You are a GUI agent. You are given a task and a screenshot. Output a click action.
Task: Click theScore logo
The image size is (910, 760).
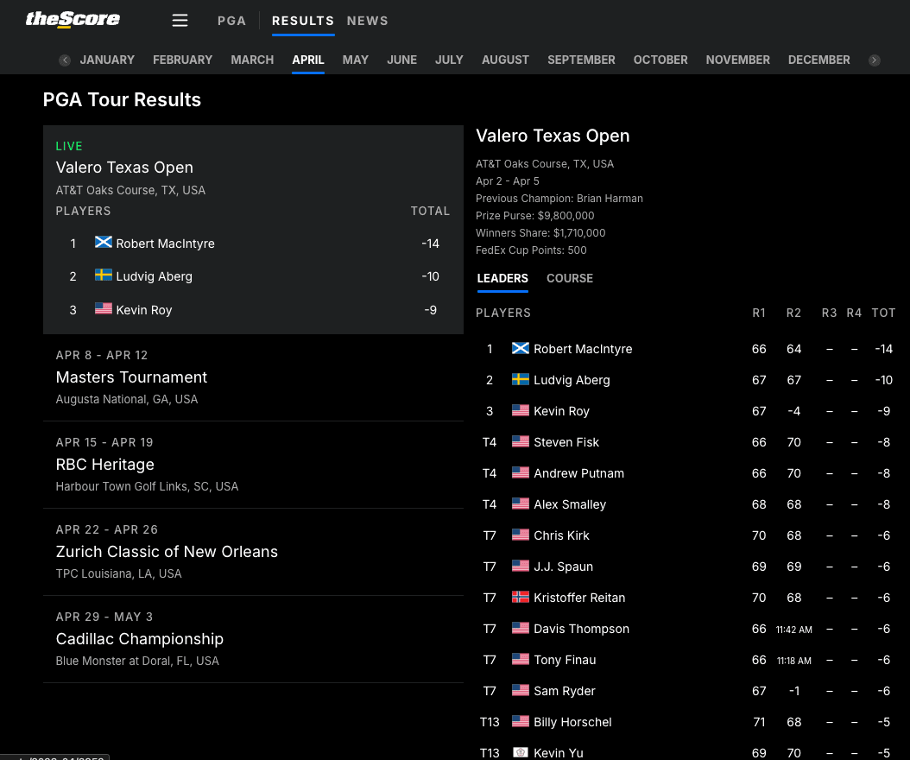(73, 19)
